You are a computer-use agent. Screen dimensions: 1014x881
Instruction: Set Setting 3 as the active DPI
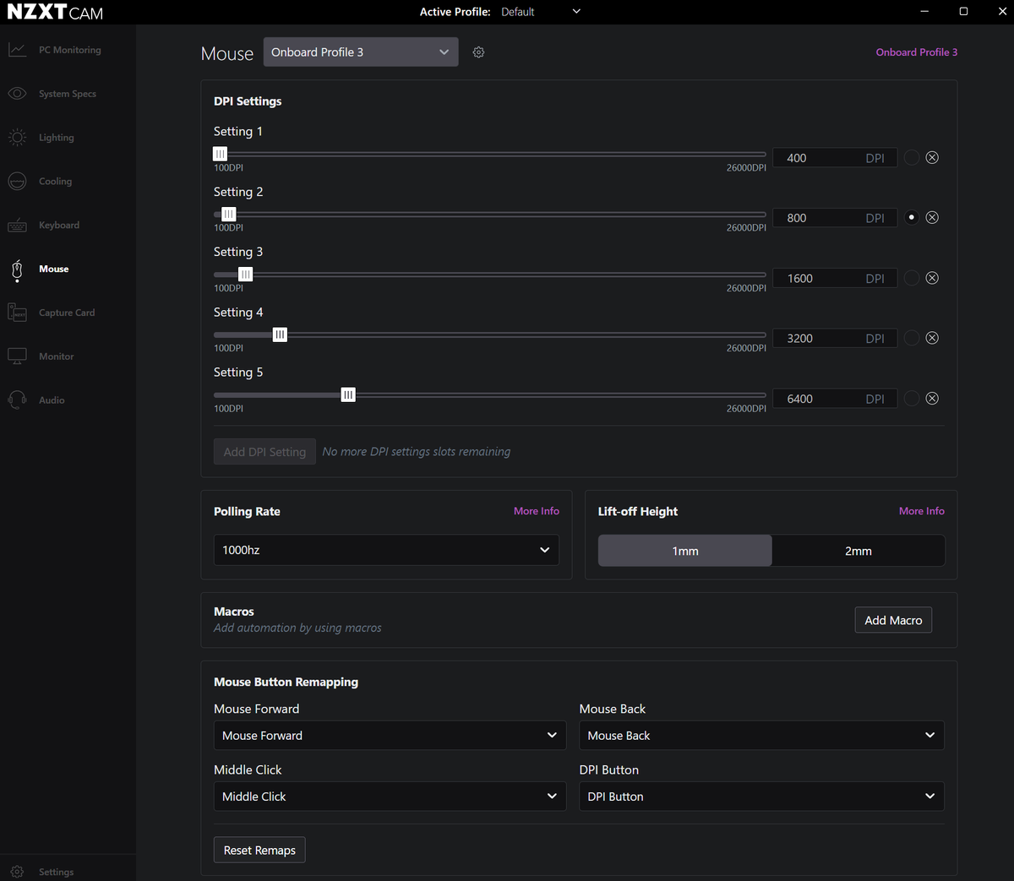[x=911, y=278]
